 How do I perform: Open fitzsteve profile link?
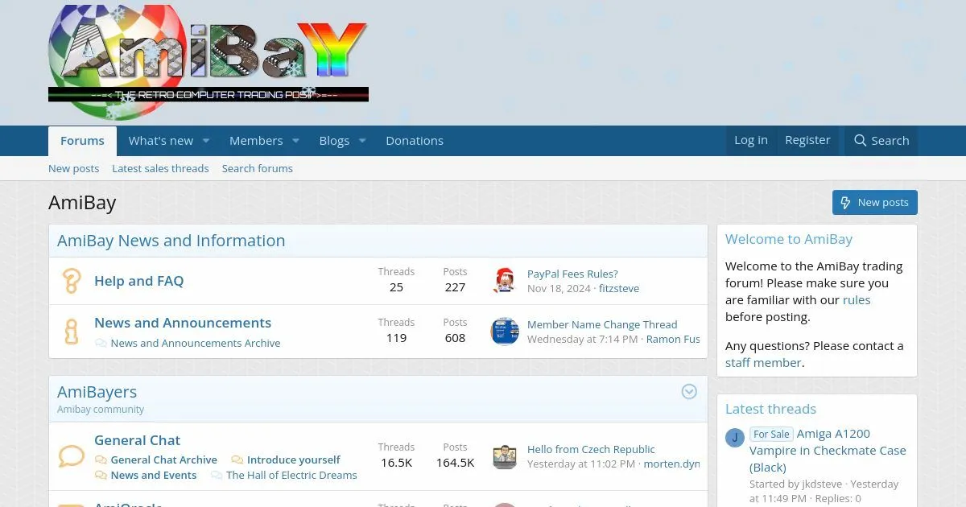pos(619,288)
